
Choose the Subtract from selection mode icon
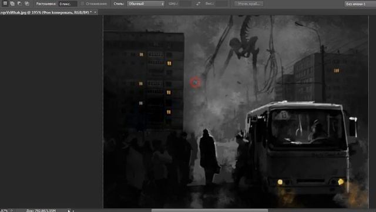tap(19, 4)
